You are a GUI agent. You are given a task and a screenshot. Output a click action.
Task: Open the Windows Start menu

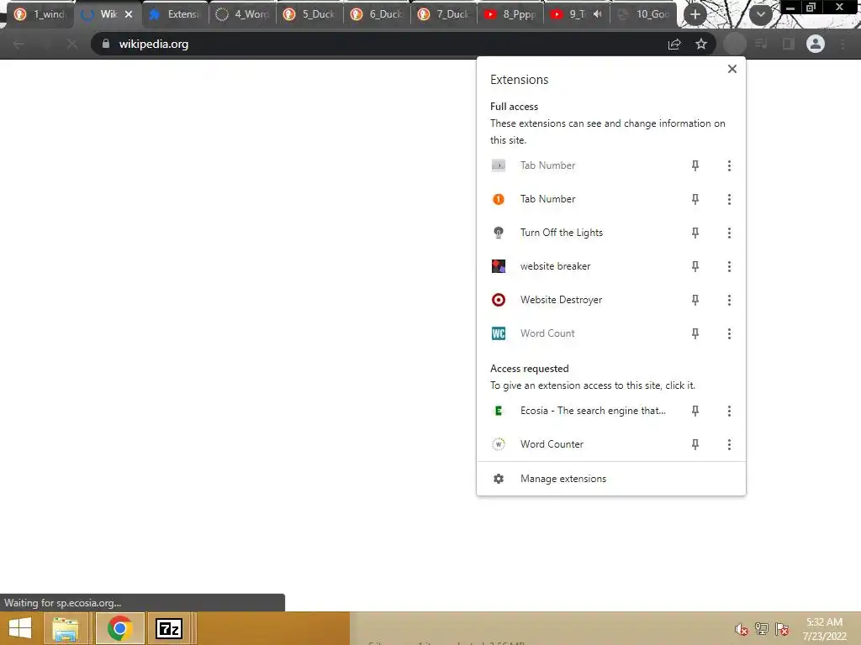20,628
